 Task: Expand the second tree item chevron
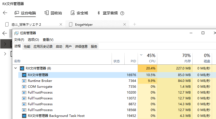click(x=5, y=54)
